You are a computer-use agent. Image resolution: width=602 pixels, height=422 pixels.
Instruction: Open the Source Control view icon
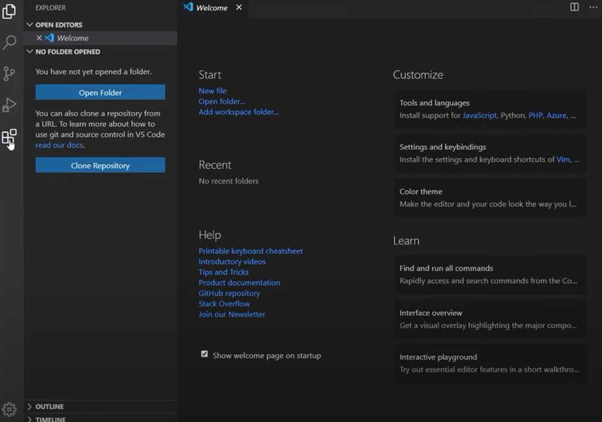[x=9, y=74]
